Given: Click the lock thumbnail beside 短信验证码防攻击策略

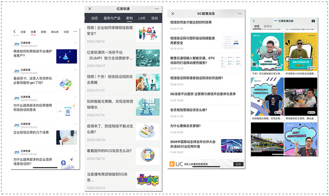Looking at the screenshot, I should pos(148,82).
